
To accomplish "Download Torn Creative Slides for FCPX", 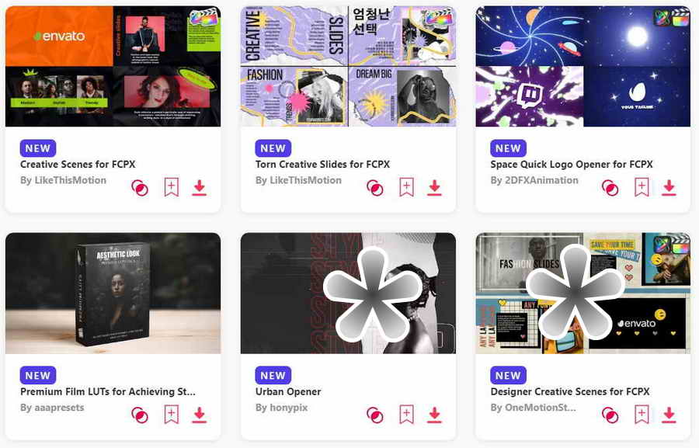I will 434,188.
